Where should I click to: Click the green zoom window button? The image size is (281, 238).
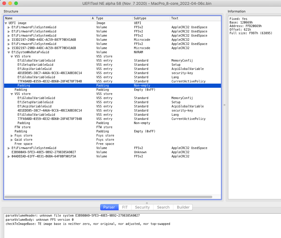pos(16,3)
